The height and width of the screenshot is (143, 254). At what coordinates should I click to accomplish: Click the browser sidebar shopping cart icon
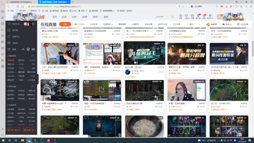3,60
